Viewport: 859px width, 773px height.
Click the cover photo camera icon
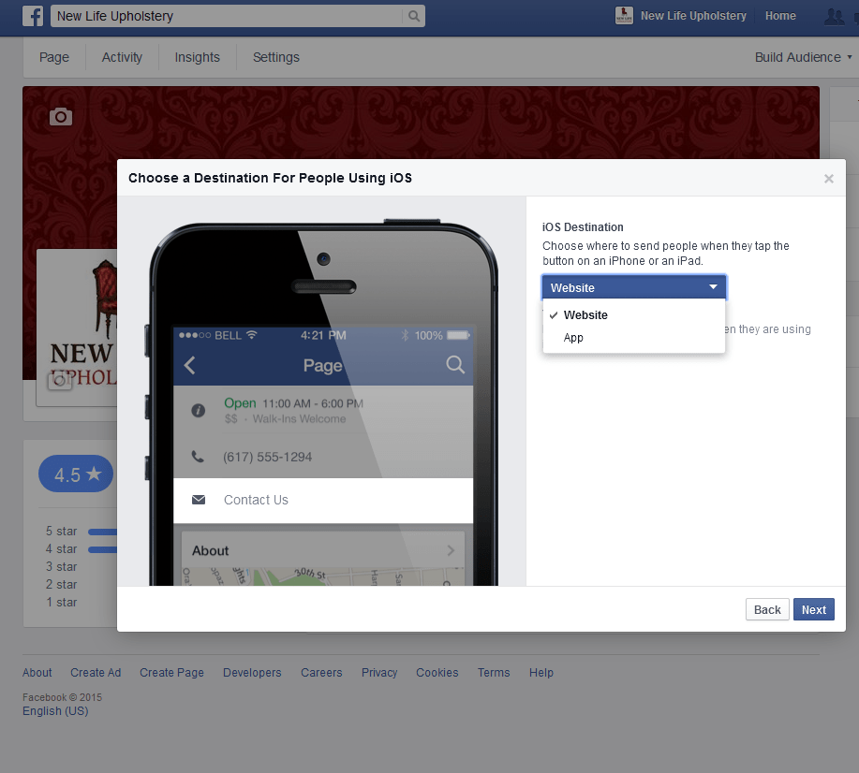(61, 116)
